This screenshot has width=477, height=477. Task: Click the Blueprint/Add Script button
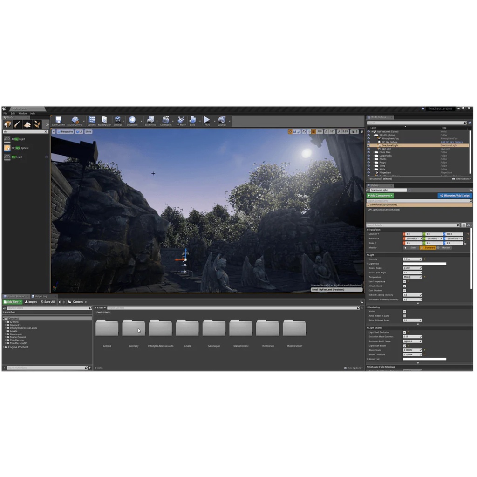[455, 196]
